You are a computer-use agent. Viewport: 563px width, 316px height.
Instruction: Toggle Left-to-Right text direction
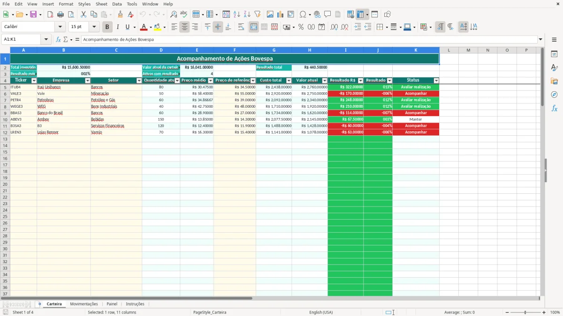pos(440,27)
